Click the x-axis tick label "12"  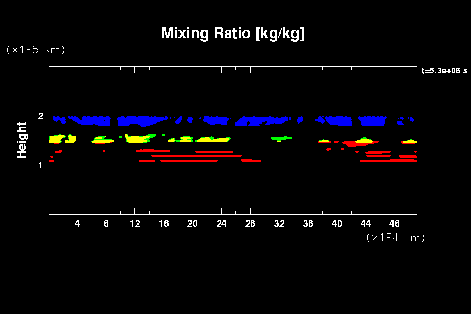click(135, 224)
